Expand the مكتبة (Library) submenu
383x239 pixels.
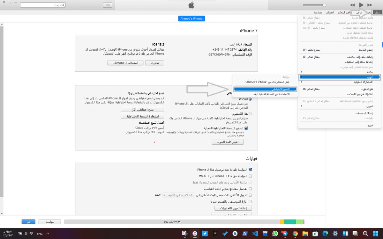(x=340, y=72)
